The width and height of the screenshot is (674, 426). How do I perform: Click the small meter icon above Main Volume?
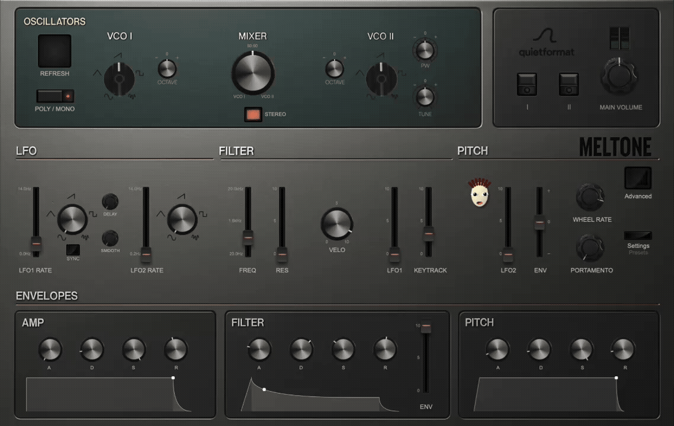click(x=620, y=38)
